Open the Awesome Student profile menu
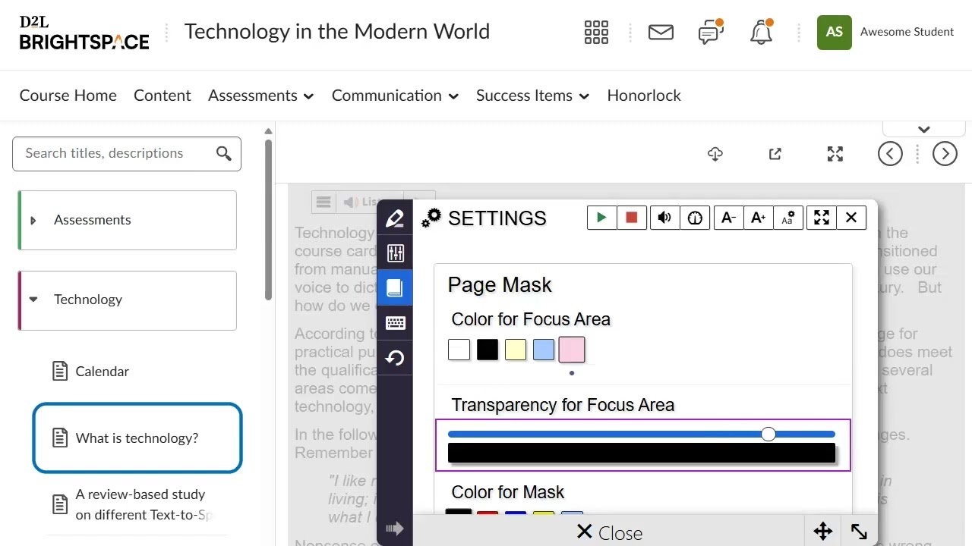This screenshot has height=546, width=972. coord(885,32)
